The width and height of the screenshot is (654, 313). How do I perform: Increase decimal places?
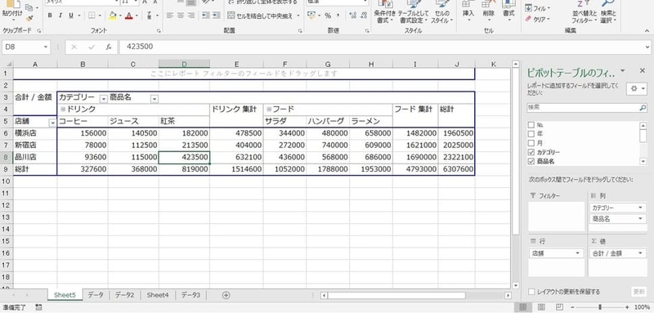click(x=352, y=16)
